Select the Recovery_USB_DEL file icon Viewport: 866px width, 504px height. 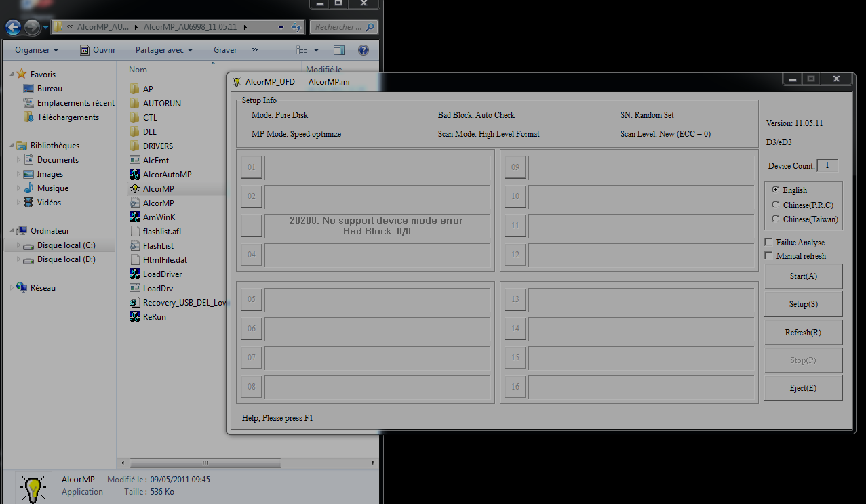[134, 302]
